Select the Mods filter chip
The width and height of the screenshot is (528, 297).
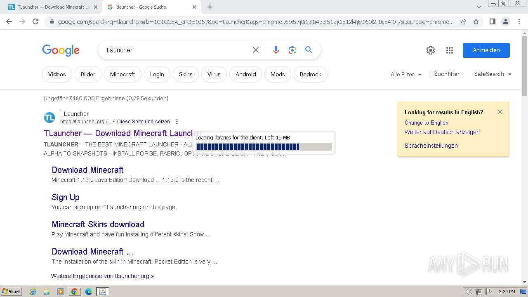click(278, 74)
